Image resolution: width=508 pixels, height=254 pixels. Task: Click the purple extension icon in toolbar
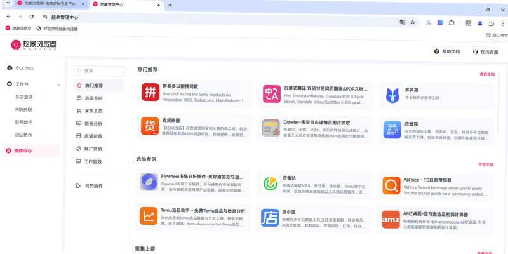[x=439, y=23]
